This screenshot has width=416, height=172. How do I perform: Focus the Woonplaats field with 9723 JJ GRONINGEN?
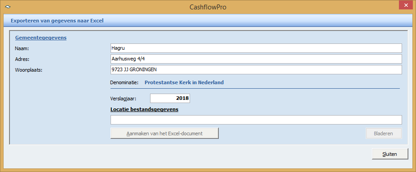(x=256, y=70)
